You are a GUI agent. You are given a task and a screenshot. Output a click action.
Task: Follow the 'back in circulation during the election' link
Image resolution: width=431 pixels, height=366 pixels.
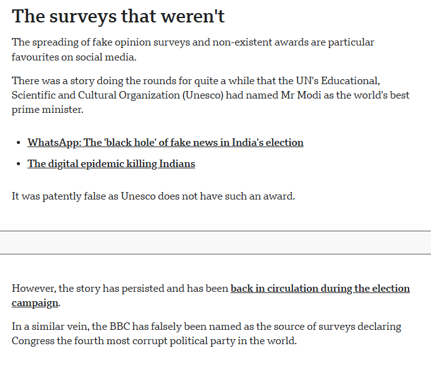click(x=320, y=289)
